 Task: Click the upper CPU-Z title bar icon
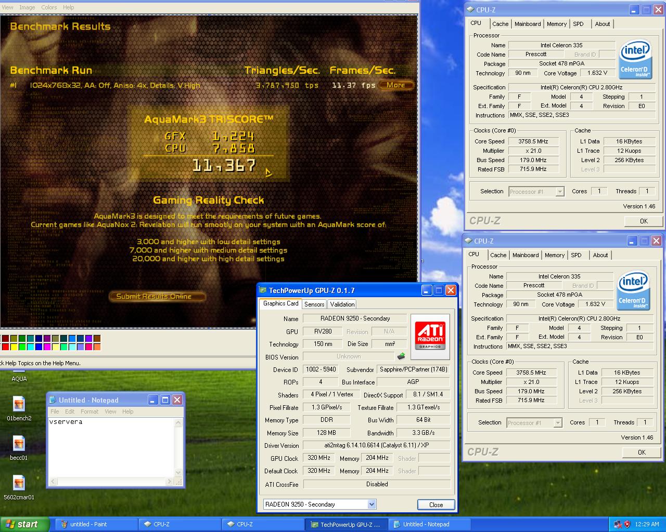pos(470,9)
